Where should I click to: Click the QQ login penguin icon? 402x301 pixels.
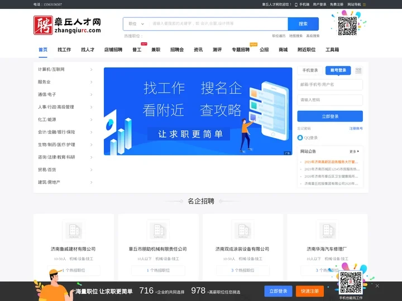tap(300, 138)
